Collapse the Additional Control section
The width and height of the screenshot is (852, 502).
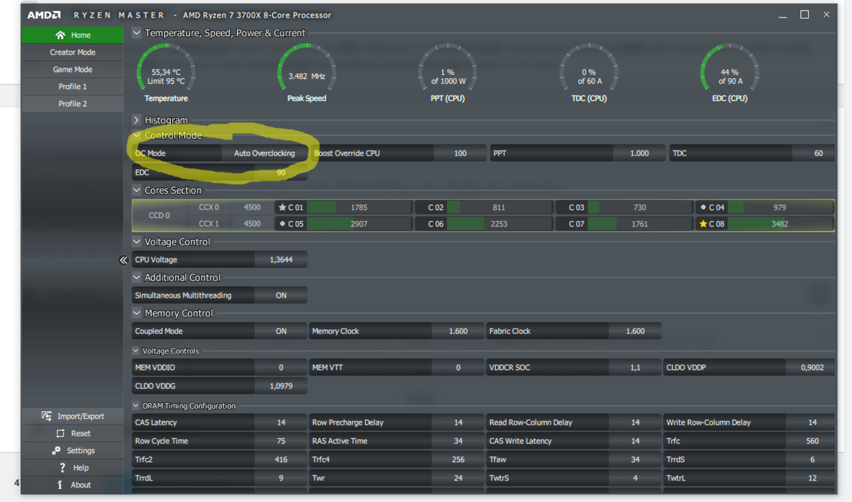(x=137, y=277)
